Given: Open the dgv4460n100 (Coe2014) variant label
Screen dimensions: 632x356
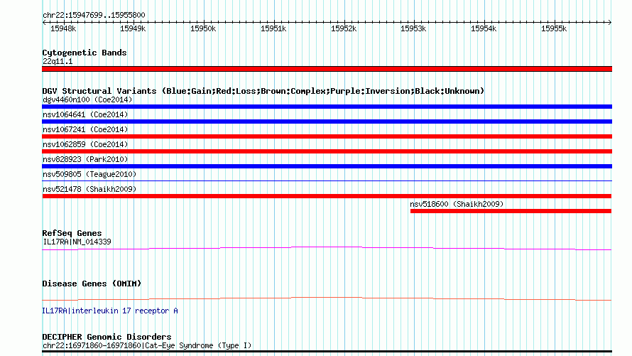Looking at the screenshot, I should (x=87, y=99).
